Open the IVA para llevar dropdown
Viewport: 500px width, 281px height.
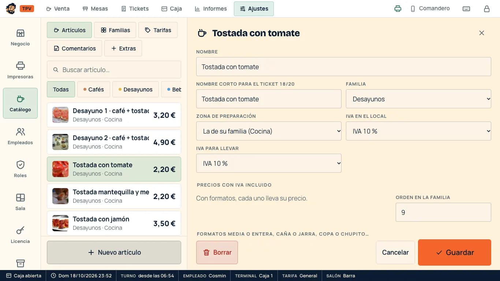click(269, 163)
